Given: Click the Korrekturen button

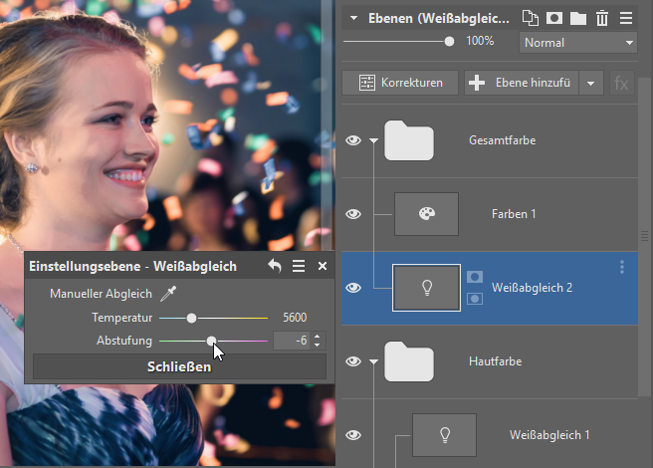Looking at the screenshot, I should 400,83.
